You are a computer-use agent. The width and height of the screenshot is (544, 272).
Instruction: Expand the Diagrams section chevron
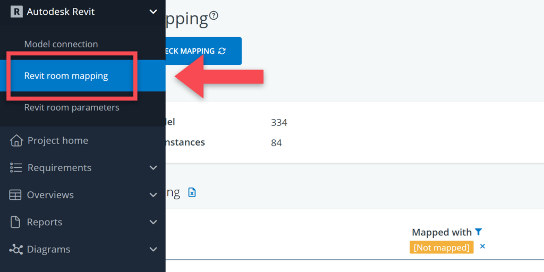[153, 249]
